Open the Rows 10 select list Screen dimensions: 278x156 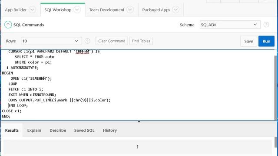tap(51, 41)
